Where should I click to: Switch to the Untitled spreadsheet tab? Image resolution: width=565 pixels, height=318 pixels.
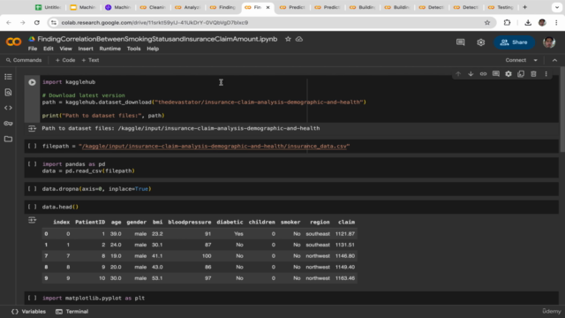(x=48, y=7)
